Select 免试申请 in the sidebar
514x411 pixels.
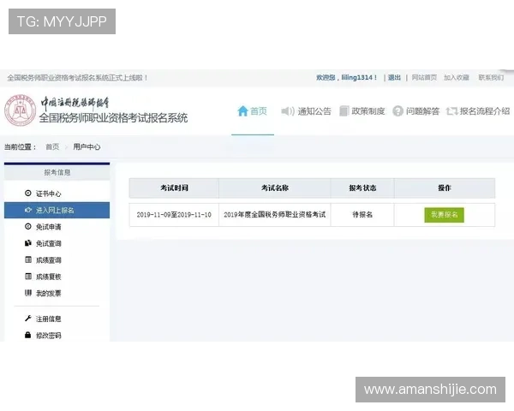point(57,226)
